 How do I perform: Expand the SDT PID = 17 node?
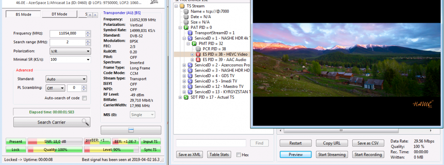tap(180, 97)
